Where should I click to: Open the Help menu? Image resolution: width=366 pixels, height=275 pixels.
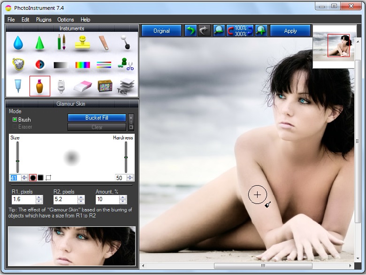point(85,20)
